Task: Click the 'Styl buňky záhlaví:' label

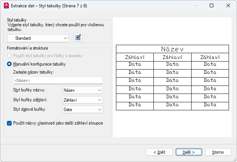Action: (30, 100)
